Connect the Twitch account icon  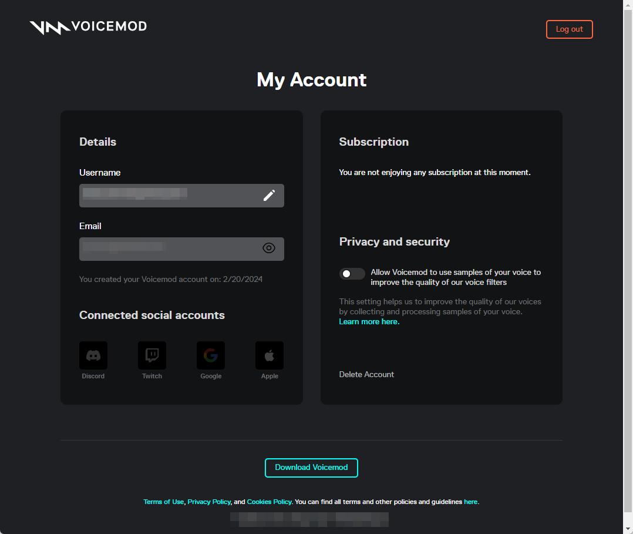151,355
